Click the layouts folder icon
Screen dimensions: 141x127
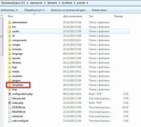point(9,58)
